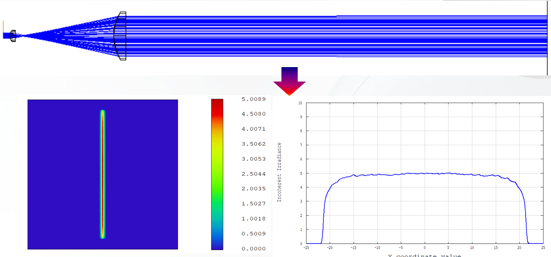The height and width of the screenshot is (257, 551).
Task: Click the small focusing lens near the source
Action: click(x=13, y=36)
